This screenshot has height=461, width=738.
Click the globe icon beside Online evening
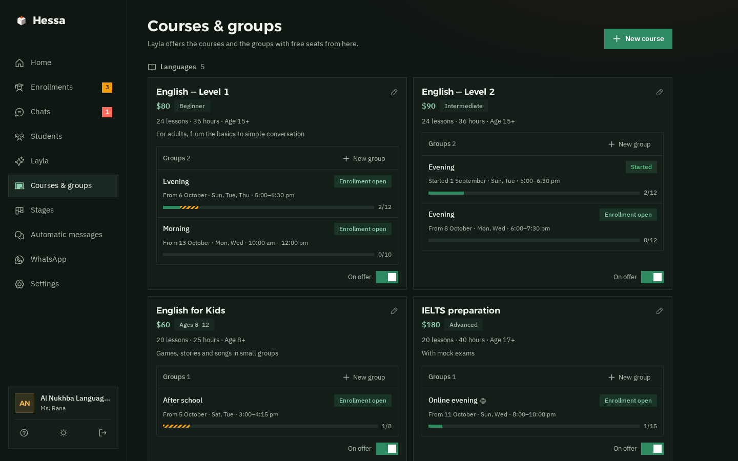click(x=483, y=401)
